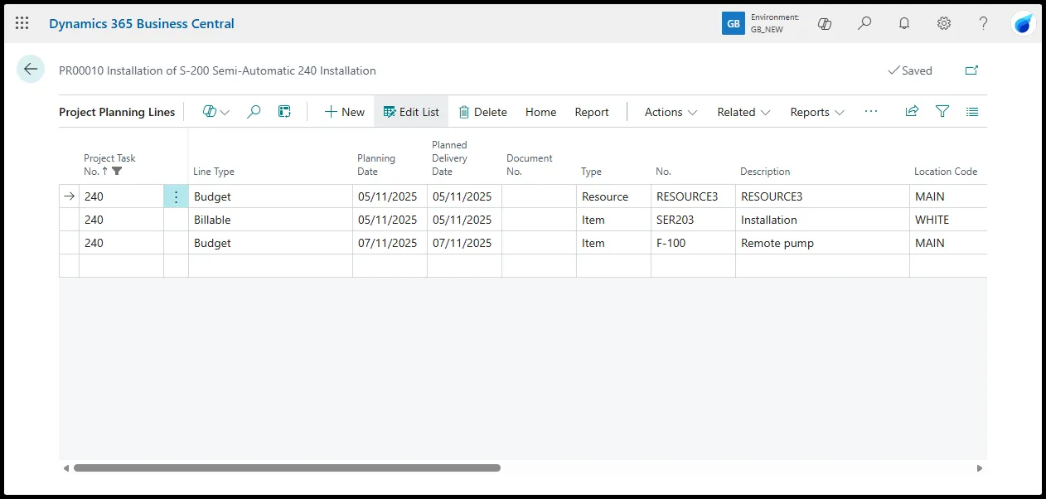Click the Planning Date column header
Image resolution: width=1046 pixels, height=499 pixels.
376,165
